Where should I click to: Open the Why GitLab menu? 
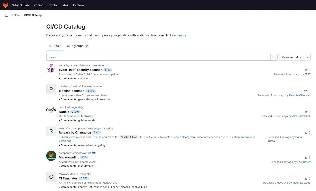click(x=21, y=5)
